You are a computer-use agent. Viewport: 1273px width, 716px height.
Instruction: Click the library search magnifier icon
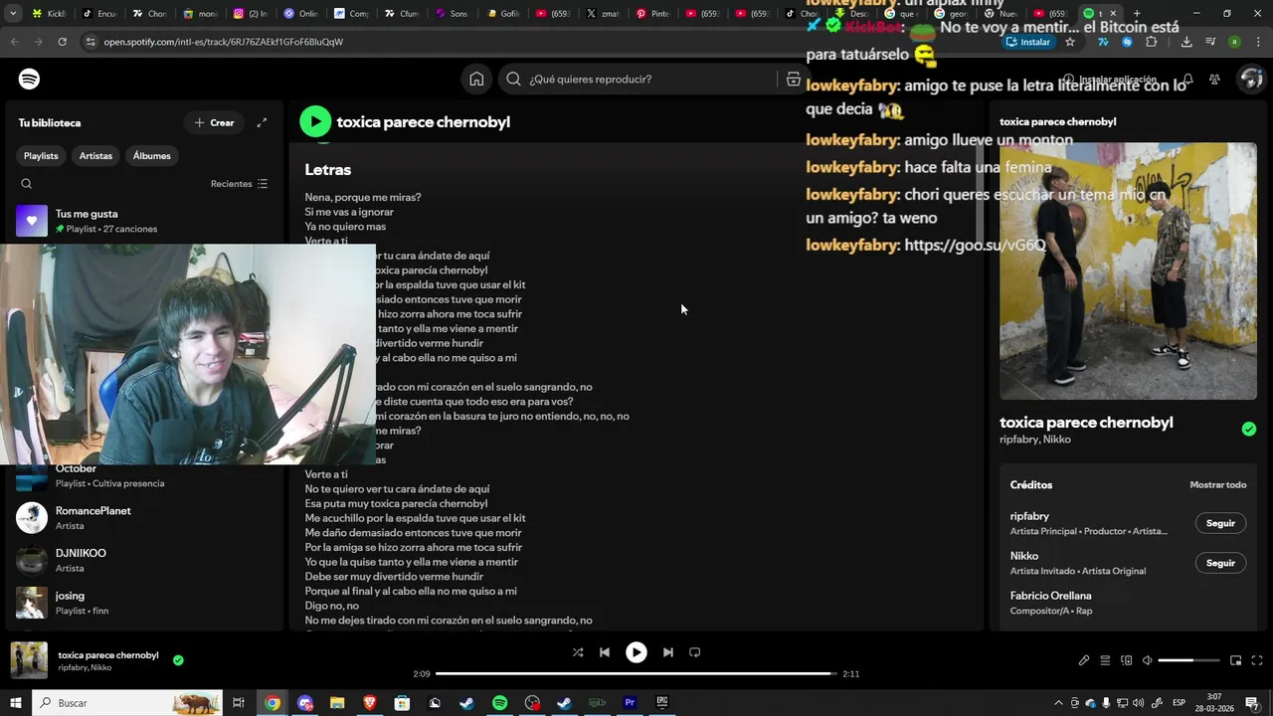click(x=27, y=184)
